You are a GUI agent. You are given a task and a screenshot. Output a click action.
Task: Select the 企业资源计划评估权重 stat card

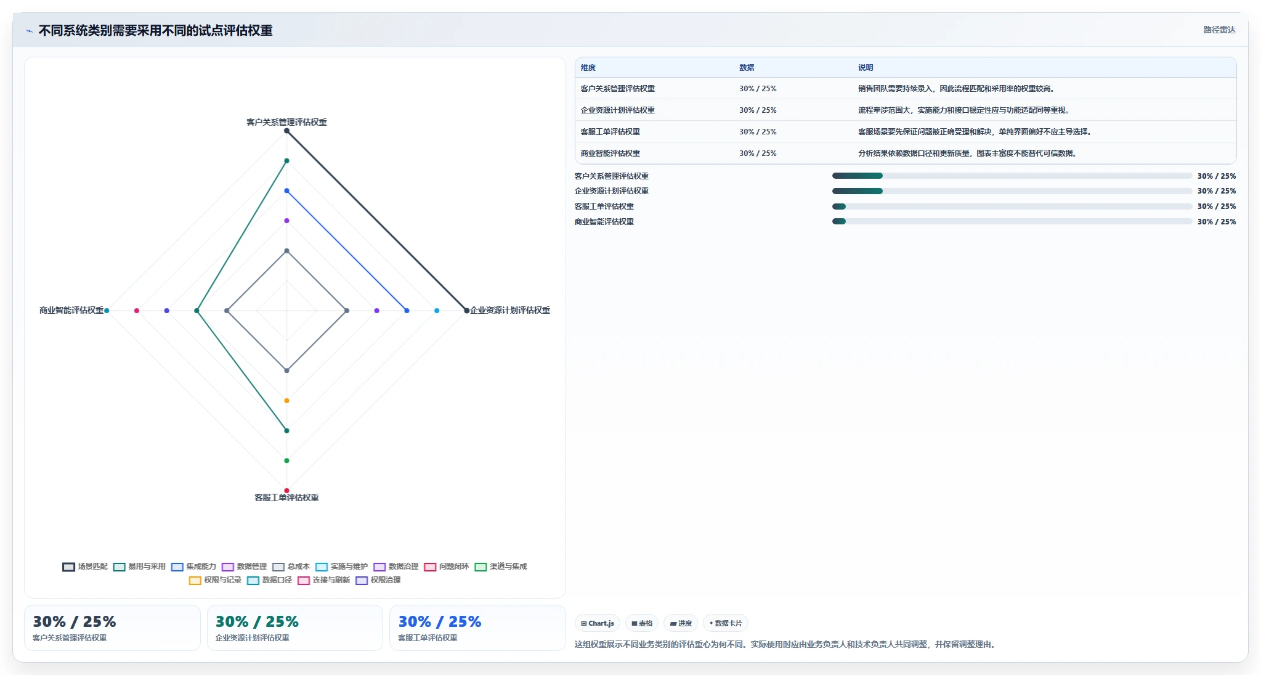coord(294,628)
